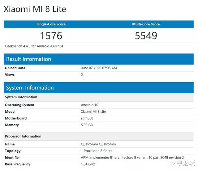Select the Views count value 2
The width and height of the screenshot is (198, 170).
pos(82,75)
